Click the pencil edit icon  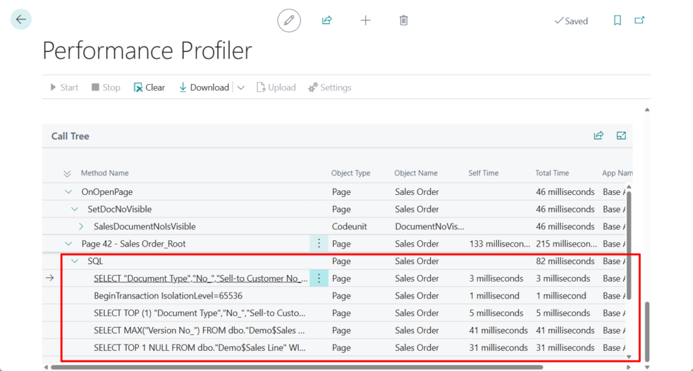(289, 20)
